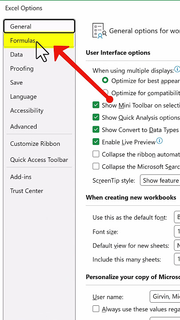This screenshot has width=180, height=320.
Task: Open the default font dropdown
Action: coord(177,217)
